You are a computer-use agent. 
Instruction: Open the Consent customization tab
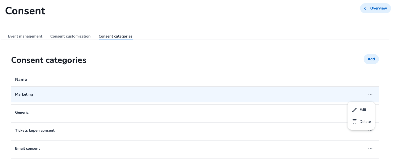pyautogui.click(x=70, y=36)
